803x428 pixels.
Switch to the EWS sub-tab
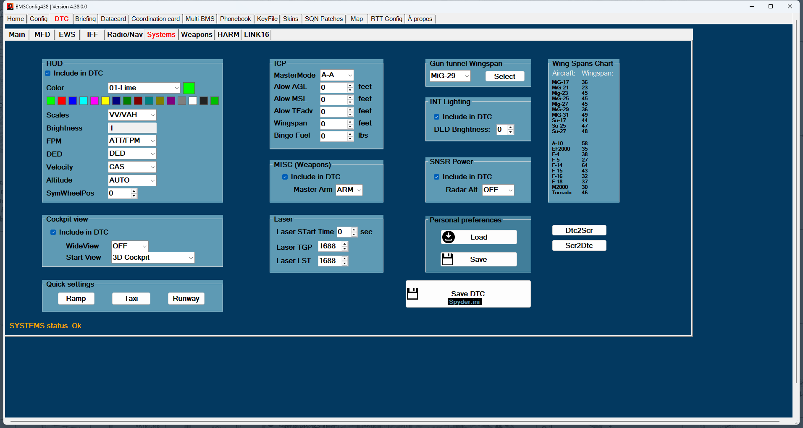point(67,35)
